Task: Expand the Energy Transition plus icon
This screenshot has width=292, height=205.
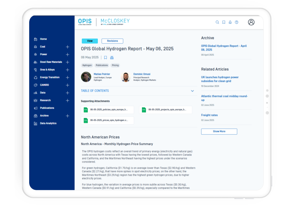Action: point(67,78)
